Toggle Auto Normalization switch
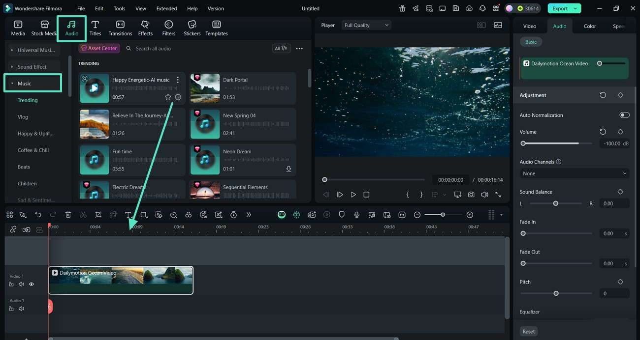This screenshot has width=640, height=340. [624, 115]
